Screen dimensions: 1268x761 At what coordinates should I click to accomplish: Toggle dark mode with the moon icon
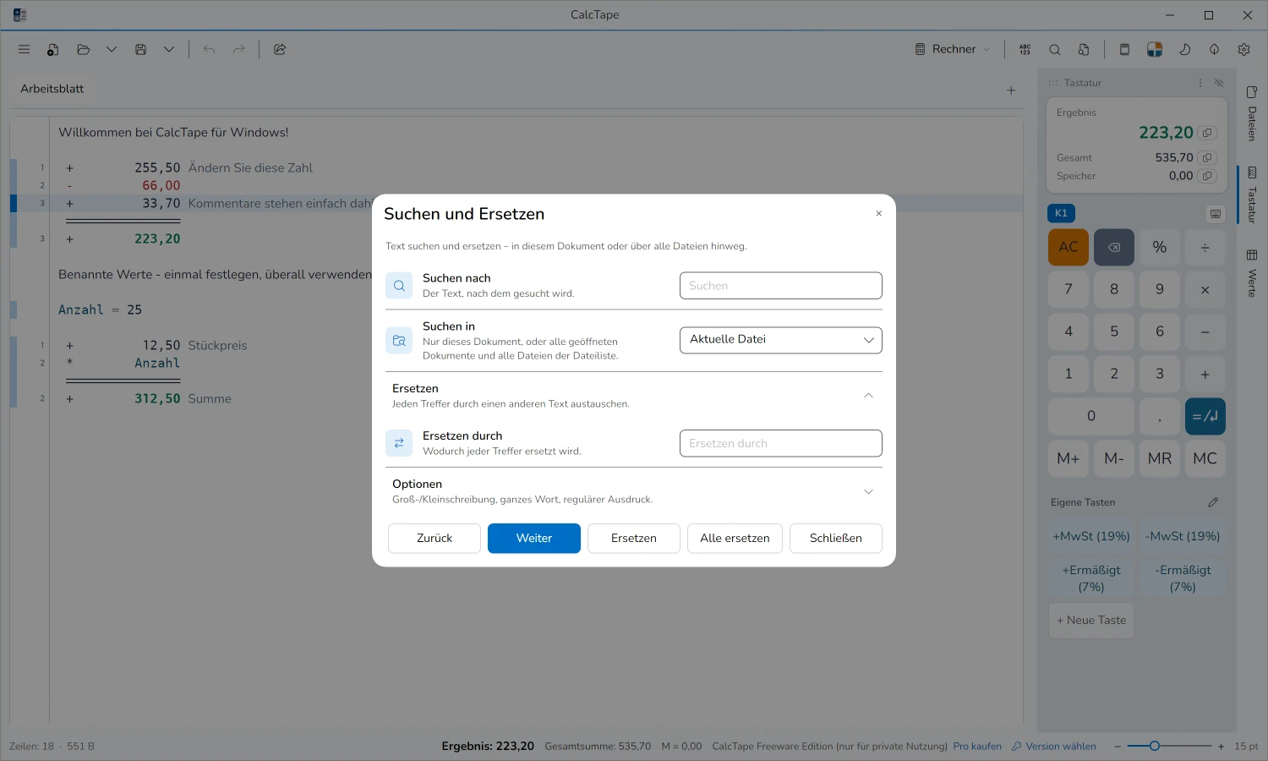pos(1185,49)
